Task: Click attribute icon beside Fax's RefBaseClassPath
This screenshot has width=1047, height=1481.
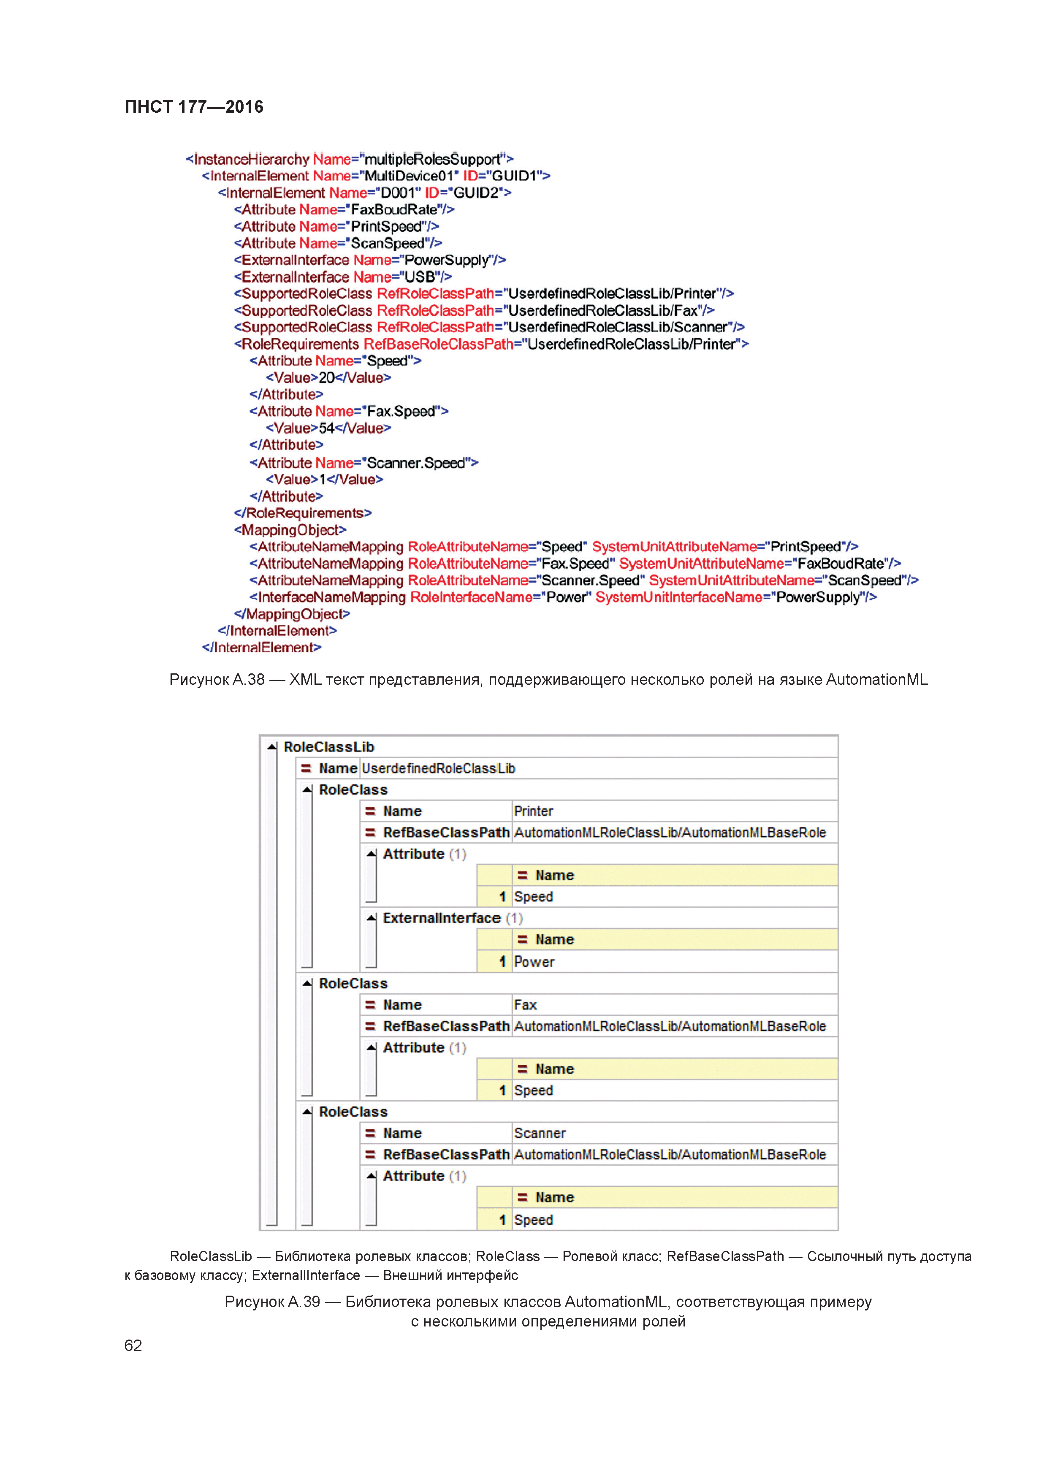Action: point(370,1025)
